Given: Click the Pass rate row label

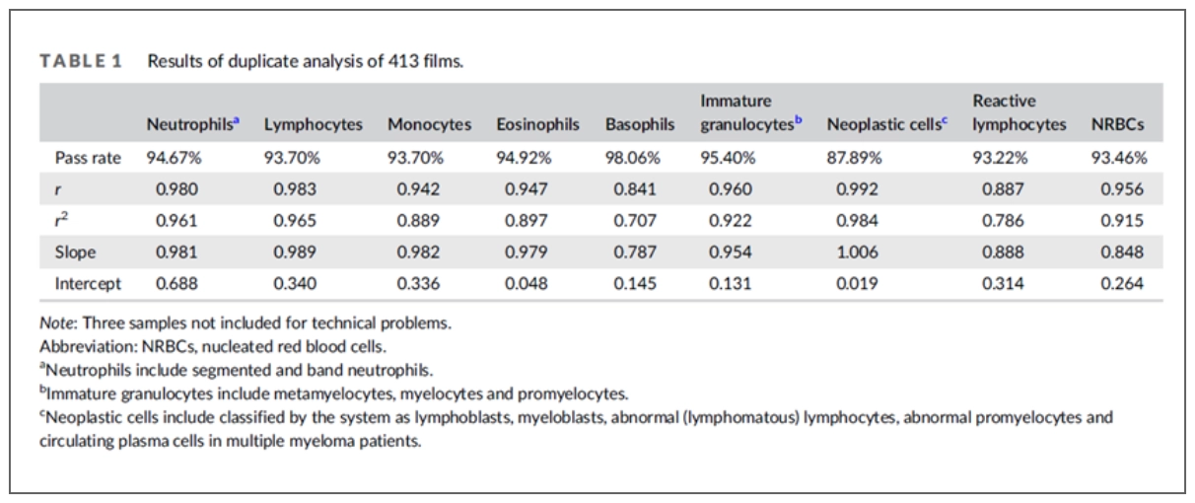Looking at the screenshot, I should (x=88, y=157).
